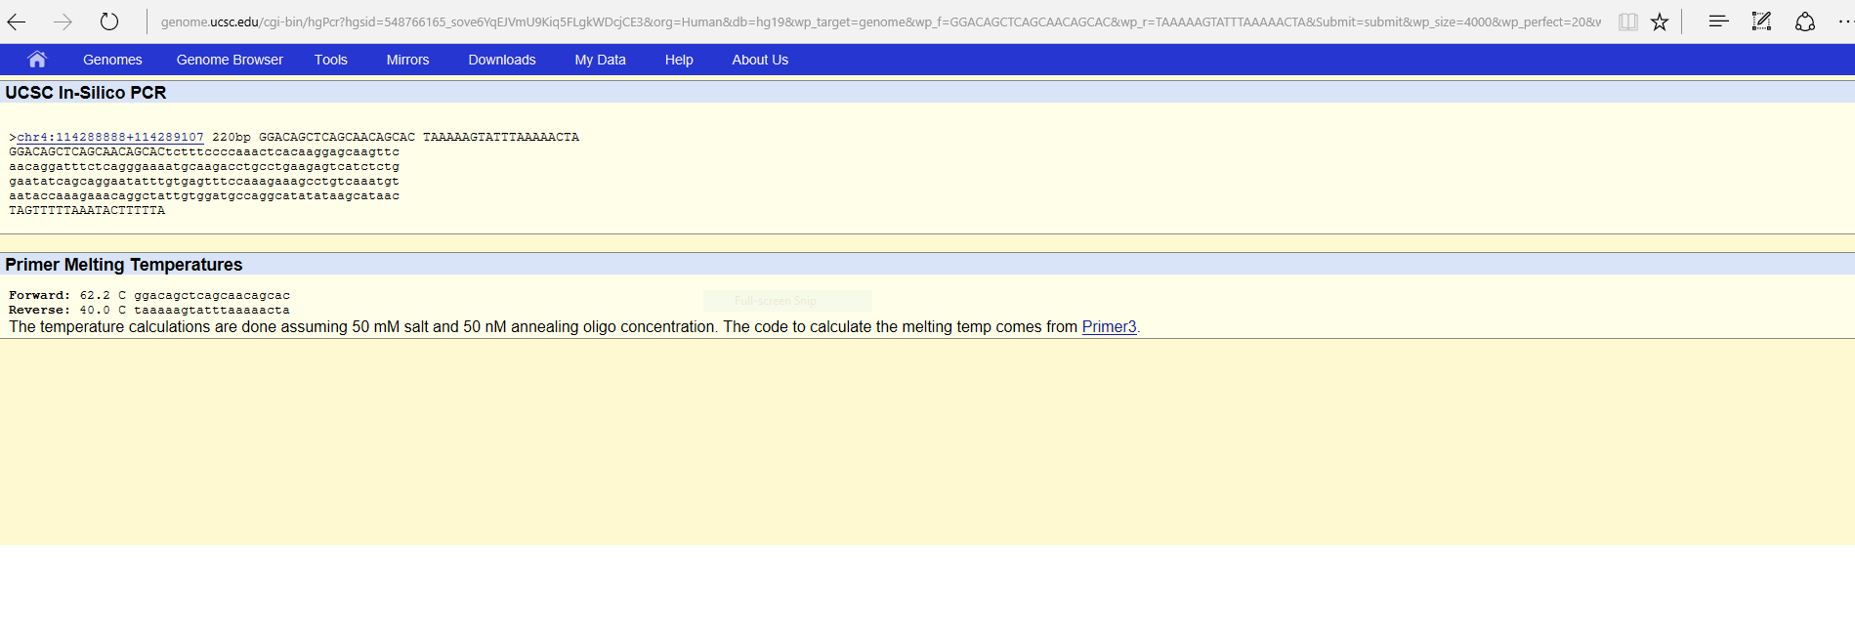This screenshot has height=633, width=1855.
Task: Refresh the In-Silico PCR page
Action: pos(109,21)
